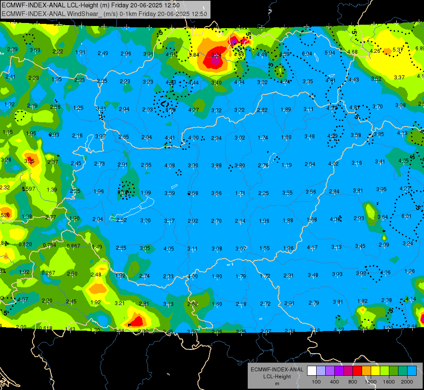
Task: Click the LCL-Height header line at the top
Action: pyautogui.click(x=91, y=5)
